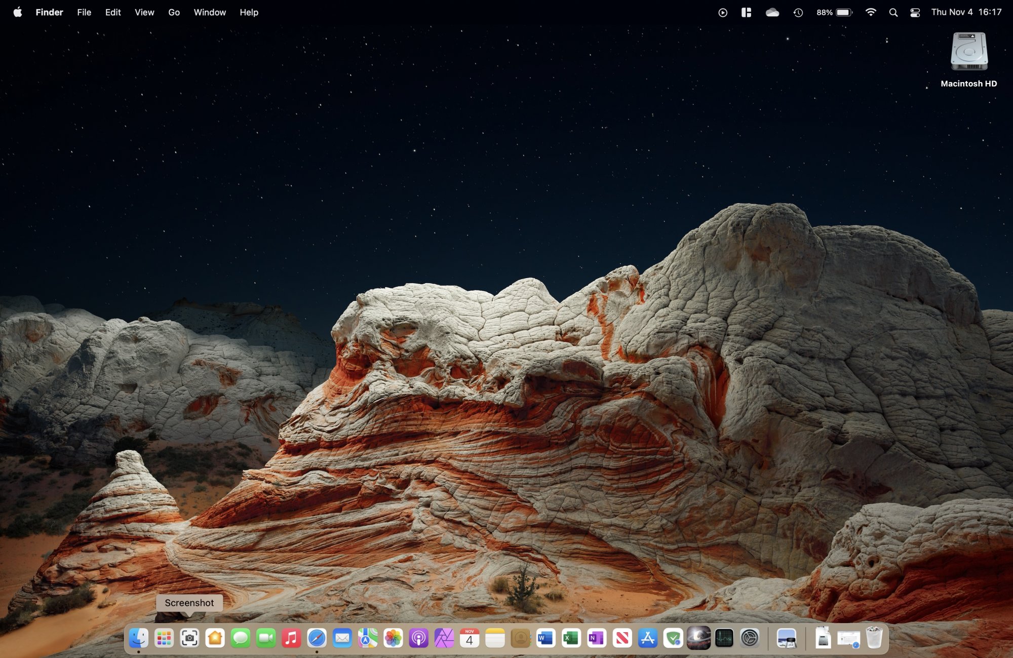Open Microsoft Excel in the Dock
The height and width of the screenshot is (658, 1013).
point(571,638)
